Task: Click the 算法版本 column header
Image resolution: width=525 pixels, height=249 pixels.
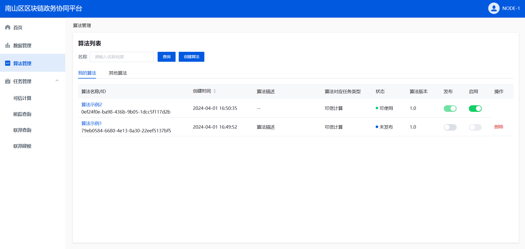Action: coord(419,91)
